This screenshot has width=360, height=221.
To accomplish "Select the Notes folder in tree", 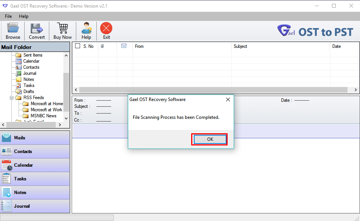I will 29,79.
